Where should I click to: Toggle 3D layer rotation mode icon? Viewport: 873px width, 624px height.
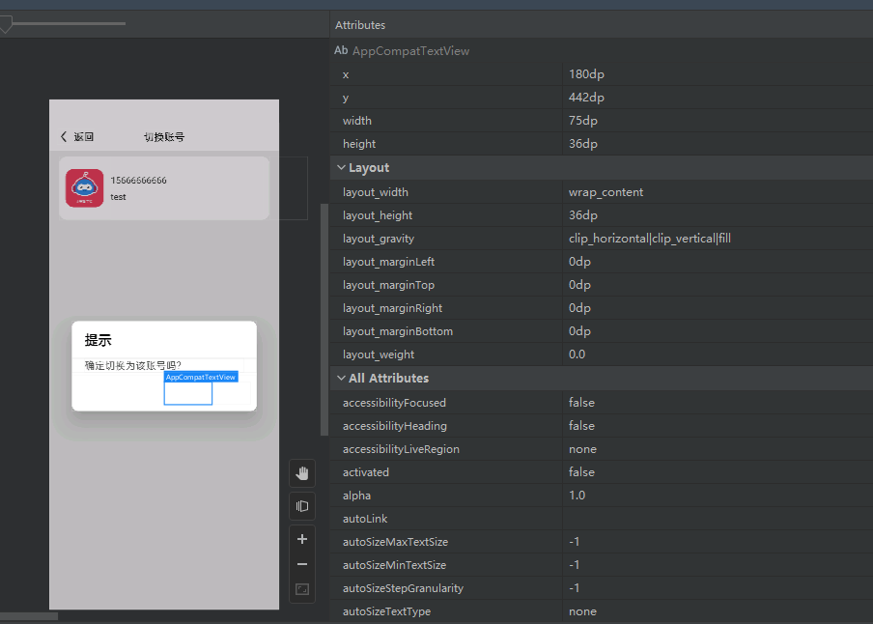302,506
